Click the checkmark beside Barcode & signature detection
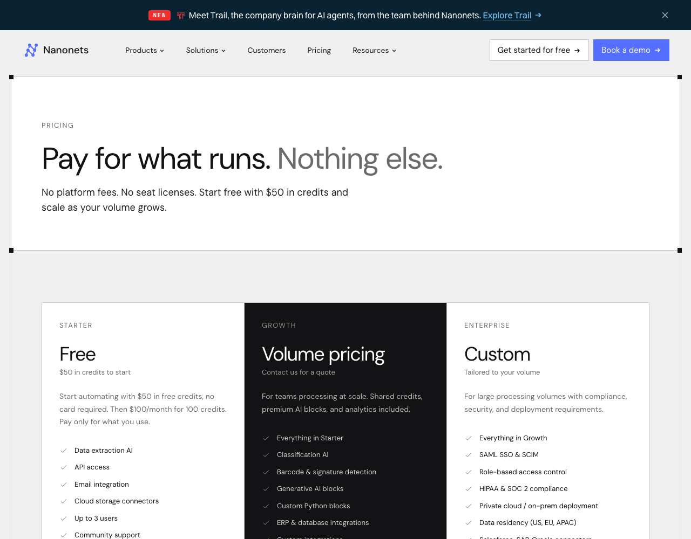The width and height of the screenshot is (691, 539). 266,472
